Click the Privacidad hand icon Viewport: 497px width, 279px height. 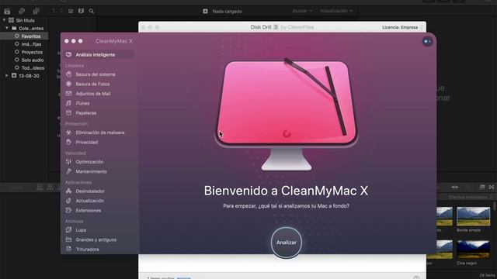[x=69, y=142]
